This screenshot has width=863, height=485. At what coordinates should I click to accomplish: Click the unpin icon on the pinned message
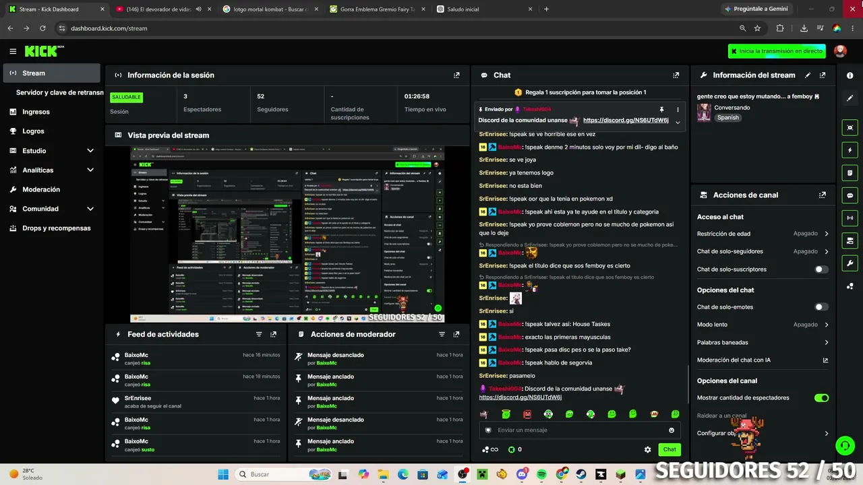click(x=662, y=109)
